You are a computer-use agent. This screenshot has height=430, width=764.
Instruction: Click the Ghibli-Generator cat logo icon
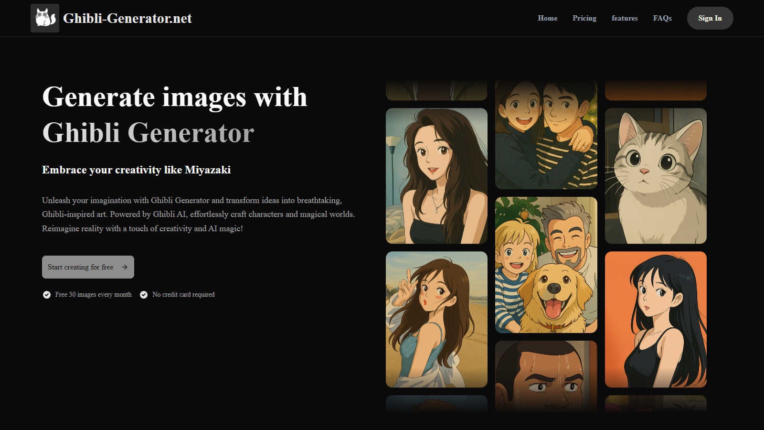(x=45, y=18)
